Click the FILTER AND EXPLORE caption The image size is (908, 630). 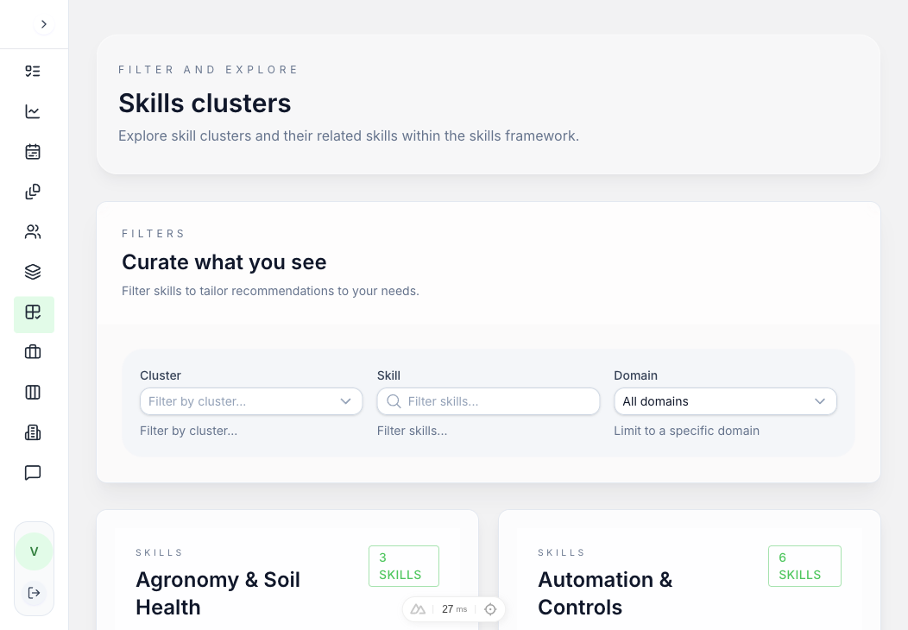pyautogui.click(x=209, y=70)
